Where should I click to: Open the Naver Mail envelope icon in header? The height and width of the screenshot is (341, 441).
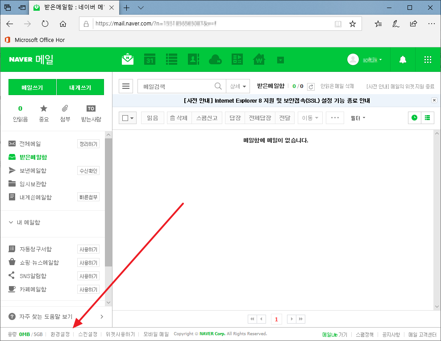pos(128,59)
